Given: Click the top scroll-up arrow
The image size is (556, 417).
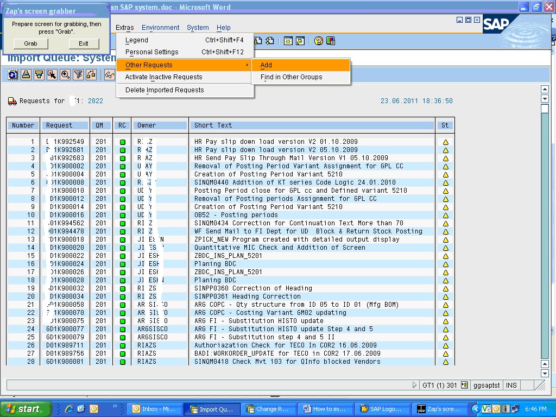Looking at the screenshot, I should (545, 90).
